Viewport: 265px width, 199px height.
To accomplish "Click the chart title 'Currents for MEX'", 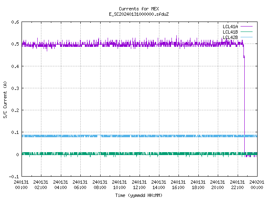I will (139, 9).
